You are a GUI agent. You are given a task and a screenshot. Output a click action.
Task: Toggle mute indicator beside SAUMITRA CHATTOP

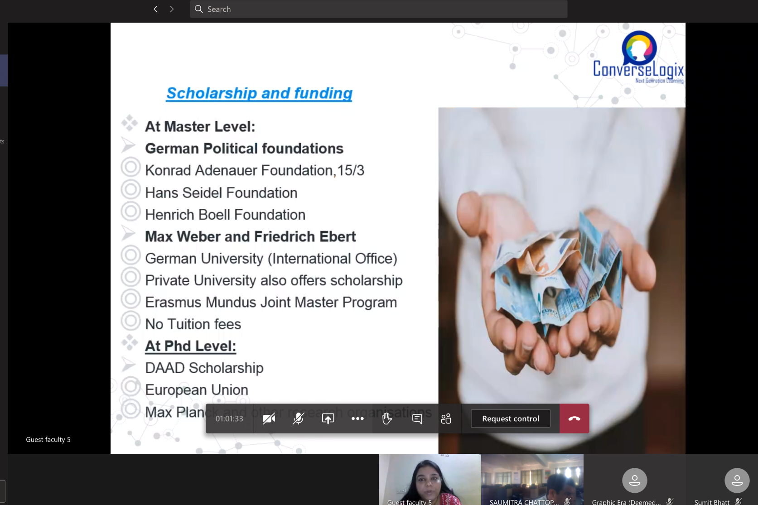tap(568, 501)
